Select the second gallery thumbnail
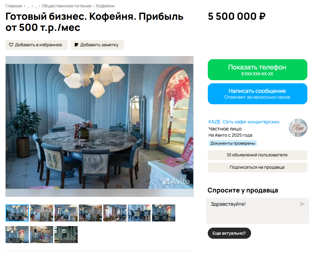The image size is (316, 256). 41,213
